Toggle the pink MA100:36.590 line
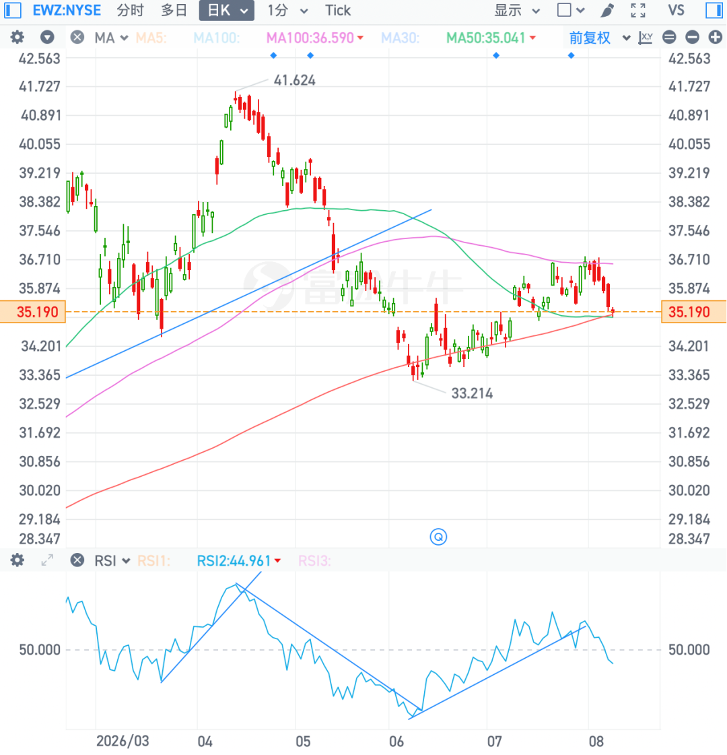Image resolution: width=727 pixels, height=755 pixels. [314, 38]
